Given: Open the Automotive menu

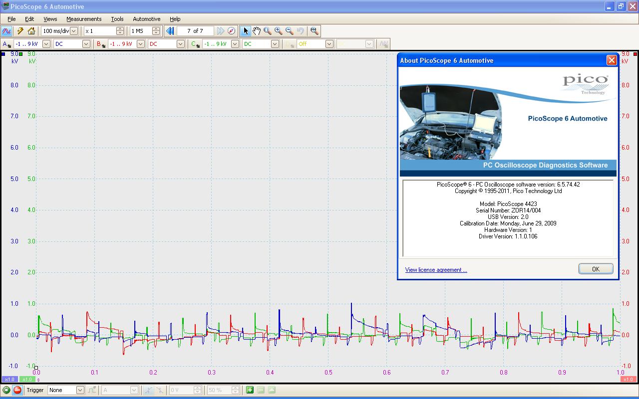Looking at the screenshot, I should pos(147,19).
